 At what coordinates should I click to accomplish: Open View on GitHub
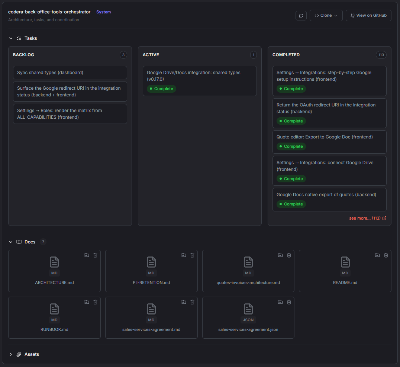coord(368,16)
